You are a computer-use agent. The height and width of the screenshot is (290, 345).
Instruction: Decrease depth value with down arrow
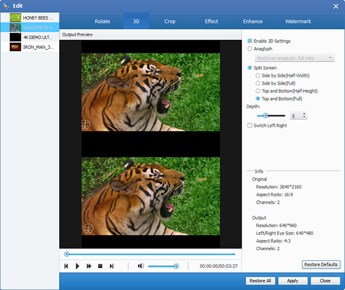point(304,117)
